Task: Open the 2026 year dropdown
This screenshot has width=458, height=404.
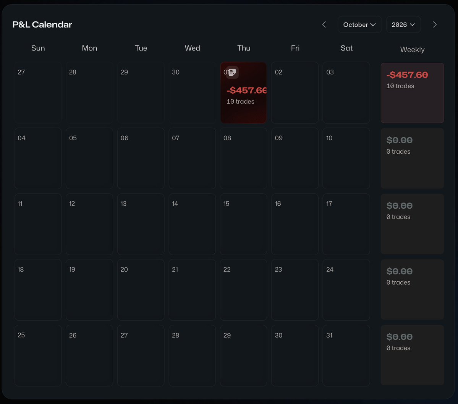Action: pos(403,24)
